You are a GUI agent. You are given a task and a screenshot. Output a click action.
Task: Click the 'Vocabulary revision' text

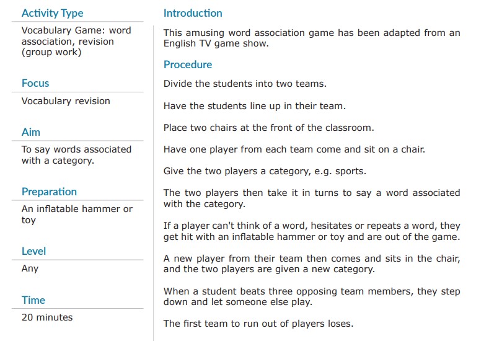[x=66, y=101]
